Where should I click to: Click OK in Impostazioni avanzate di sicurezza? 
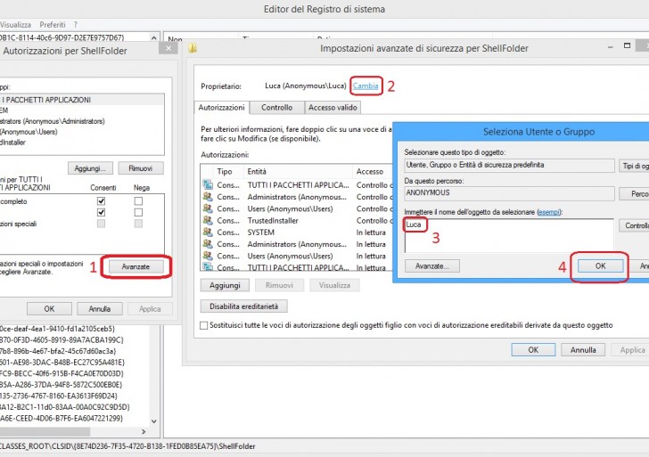point(533,350)
